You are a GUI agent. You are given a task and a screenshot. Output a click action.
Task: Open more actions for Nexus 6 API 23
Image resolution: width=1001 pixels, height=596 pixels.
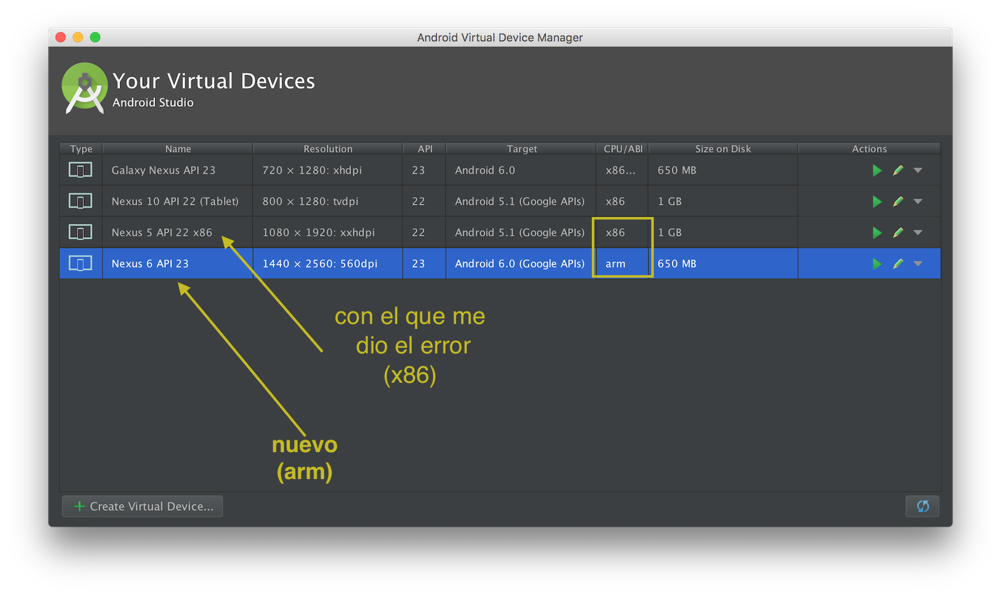[918, 264]
